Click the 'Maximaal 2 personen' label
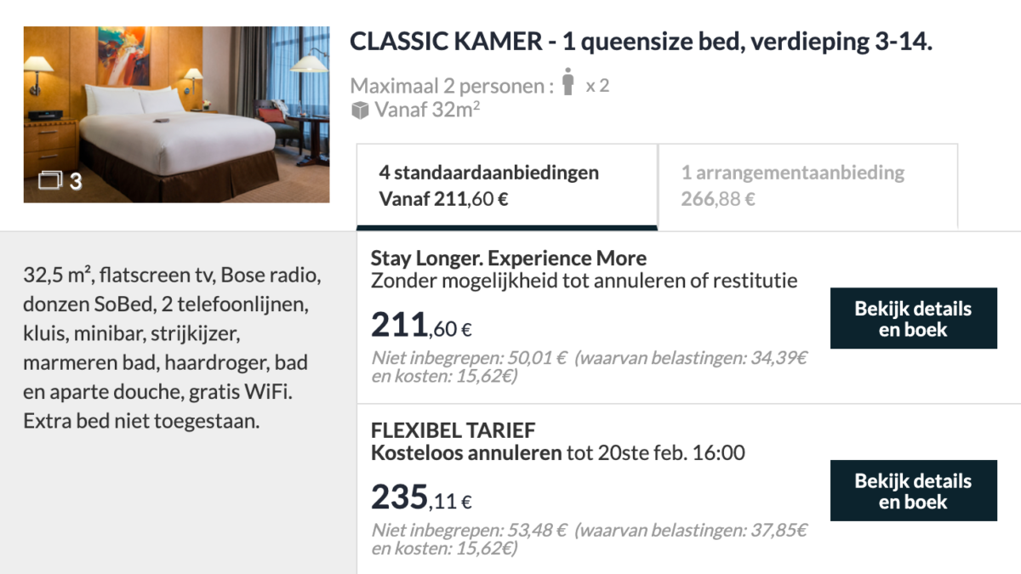Screen dimensions: 1021x574 point(451,86)
